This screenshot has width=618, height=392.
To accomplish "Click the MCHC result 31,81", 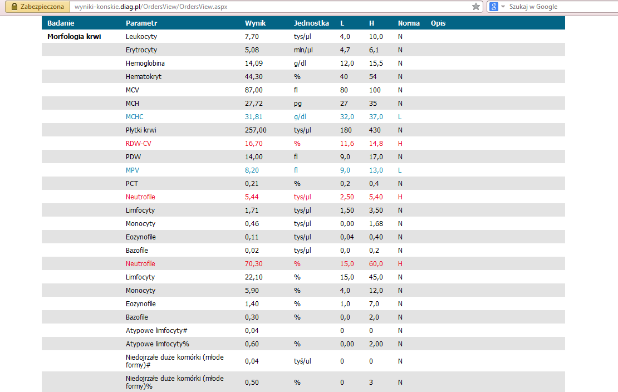I will [254, 117].
